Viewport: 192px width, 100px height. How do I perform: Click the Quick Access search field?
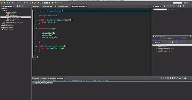point(177,3)
